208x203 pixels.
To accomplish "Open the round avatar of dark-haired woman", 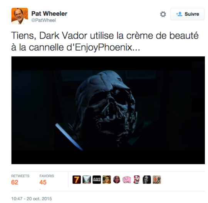I will click(117, 180).
